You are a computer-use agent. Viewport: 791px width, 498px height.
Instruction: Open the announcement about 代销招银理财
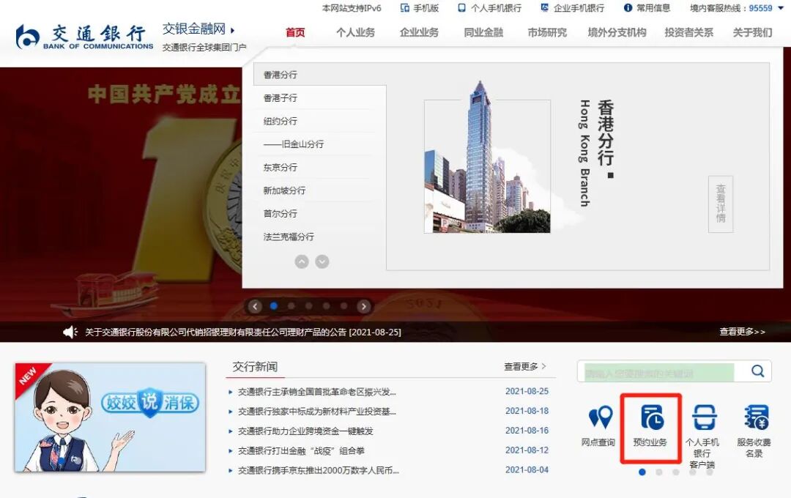pos(242,332)
